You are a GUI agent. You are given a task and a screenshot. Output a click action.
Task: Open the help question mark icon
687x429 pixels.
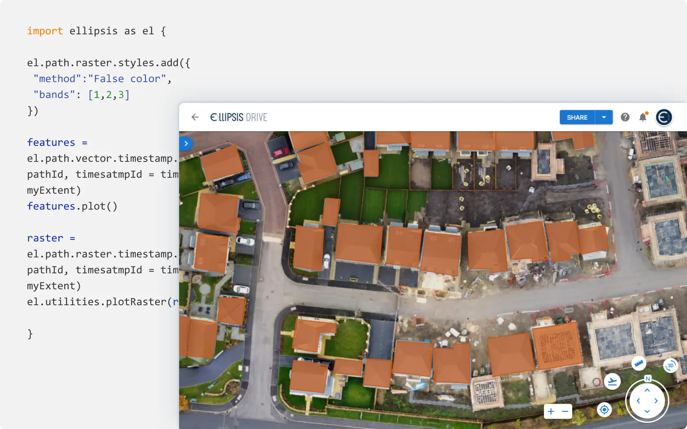click(625, 117)
